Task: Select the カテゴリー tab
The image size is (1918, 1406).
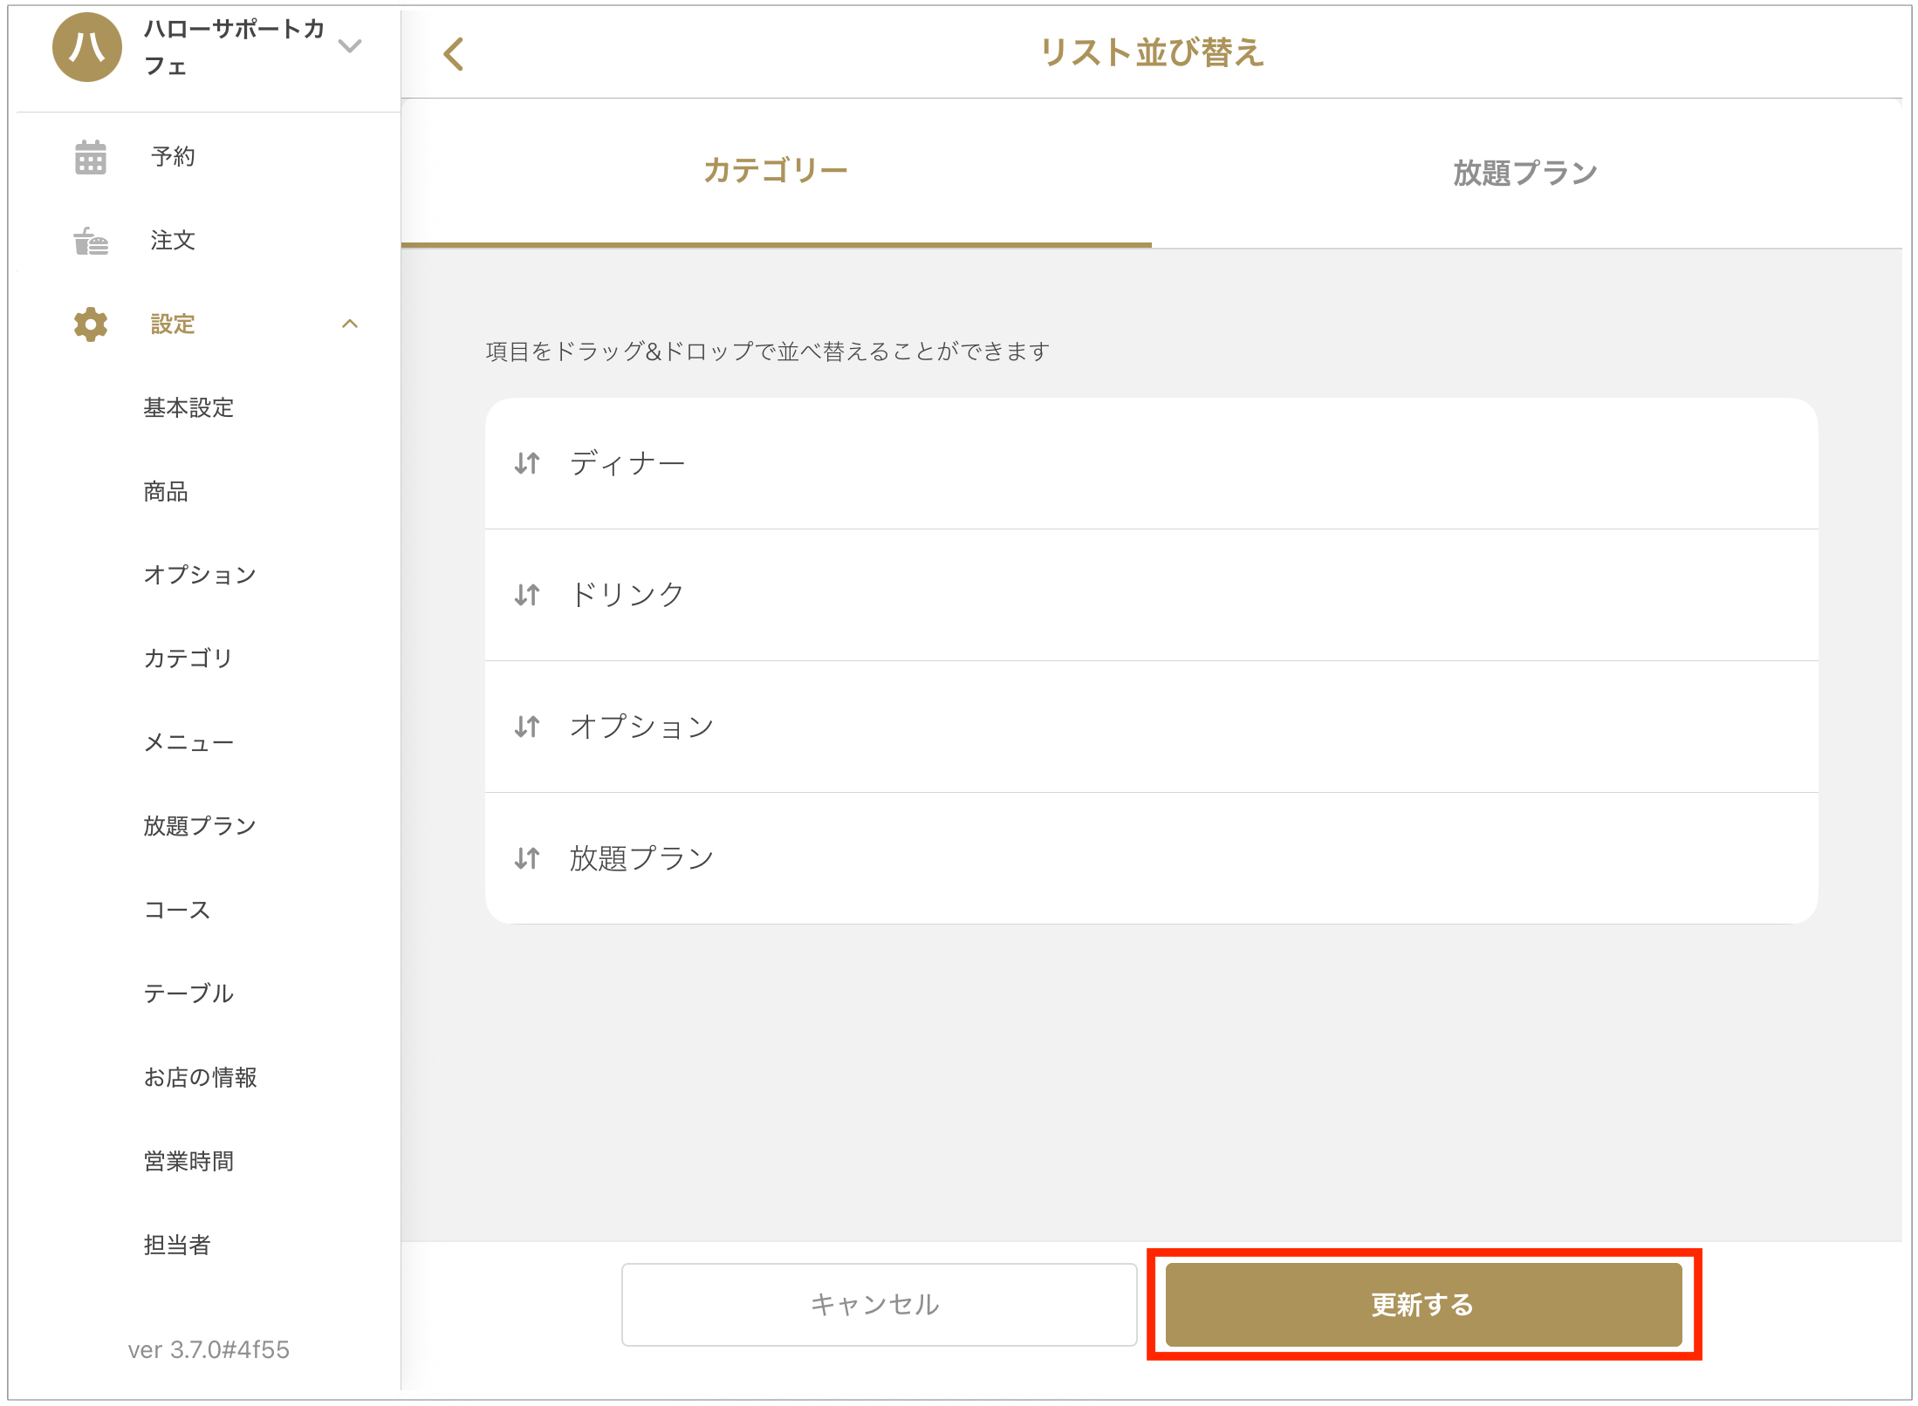Action: pos(775,171)
